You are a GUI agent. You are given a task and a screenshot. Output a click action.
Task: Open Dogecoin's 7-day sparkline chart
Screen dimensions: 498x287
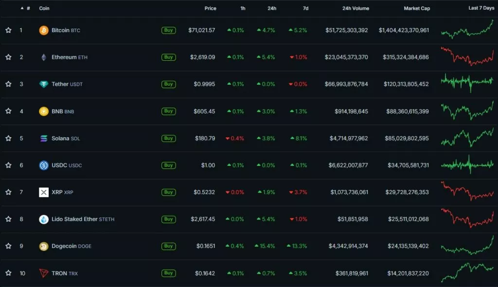pyautogui.click(x=467, y=245)
